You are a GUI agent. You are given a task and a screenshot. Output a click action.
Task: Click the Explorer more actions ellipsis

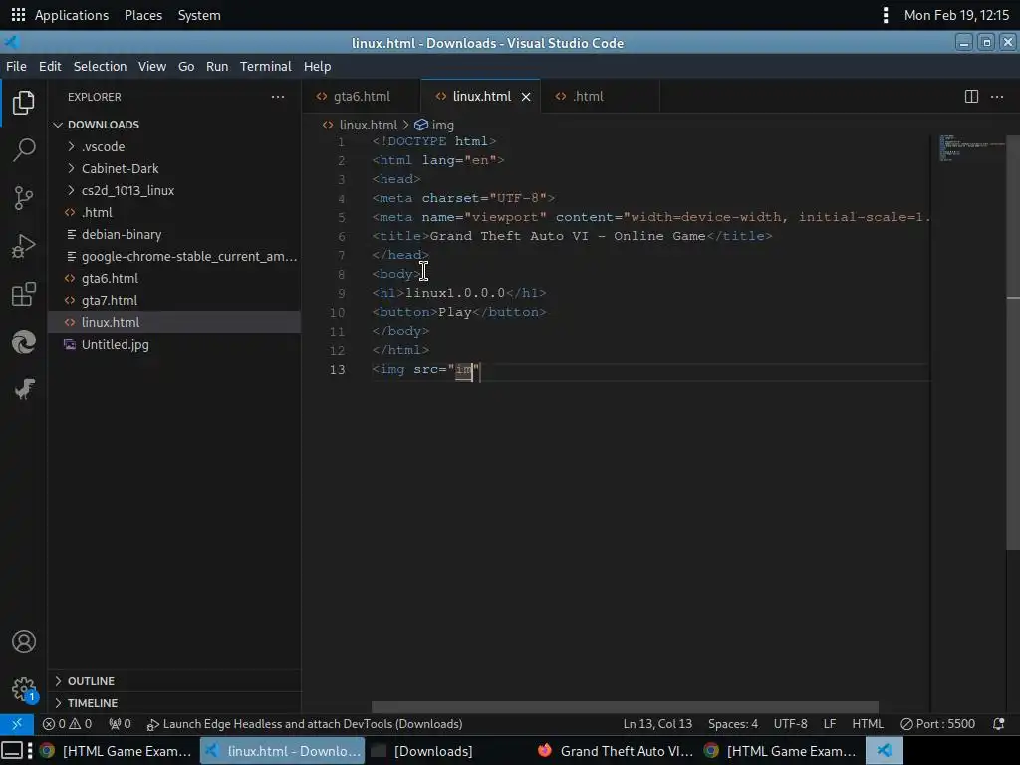point(278,97)
